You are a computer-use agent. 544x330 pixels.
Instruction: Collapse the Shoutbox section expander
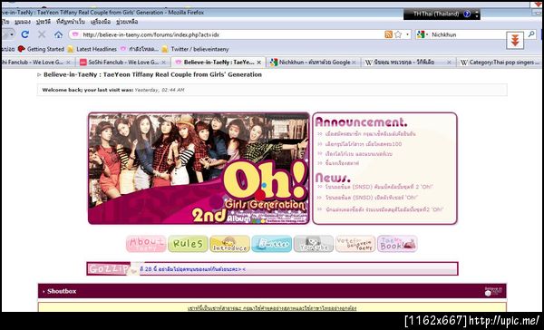tap(44, 292)
